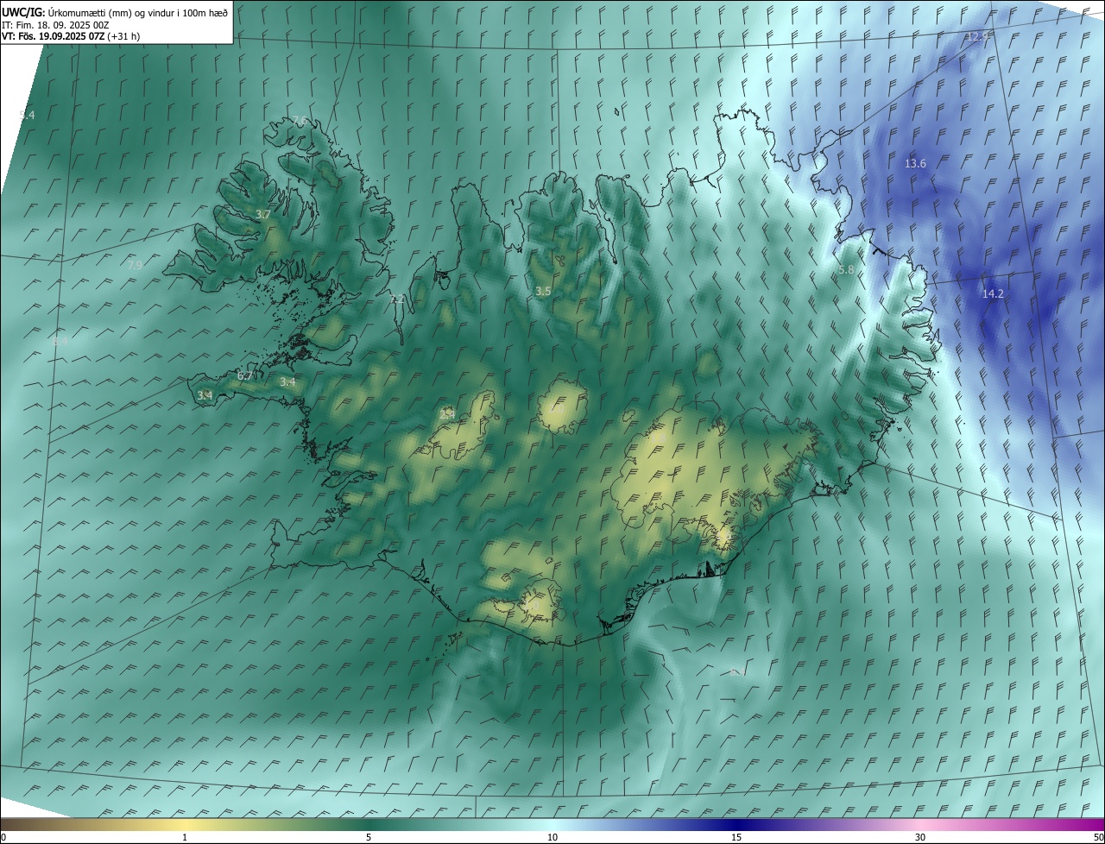Click the "0" tick on the color scale

click(3, 837)
